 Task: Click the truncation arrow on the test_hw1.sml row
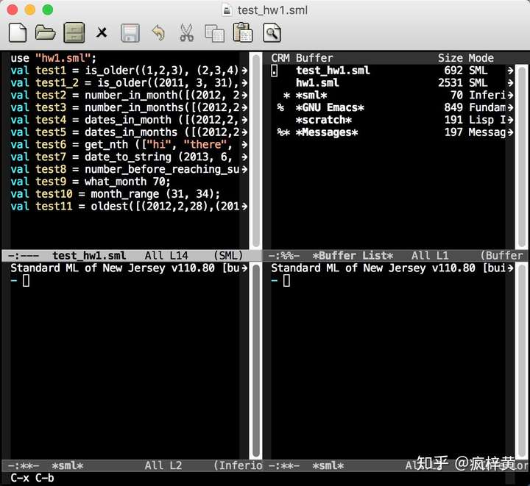[x=510, y=70]
